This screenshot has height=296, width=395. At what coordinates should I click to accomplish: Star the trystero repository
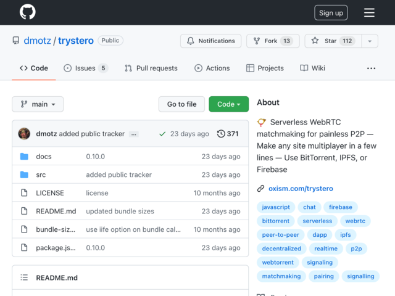(333, 41)
